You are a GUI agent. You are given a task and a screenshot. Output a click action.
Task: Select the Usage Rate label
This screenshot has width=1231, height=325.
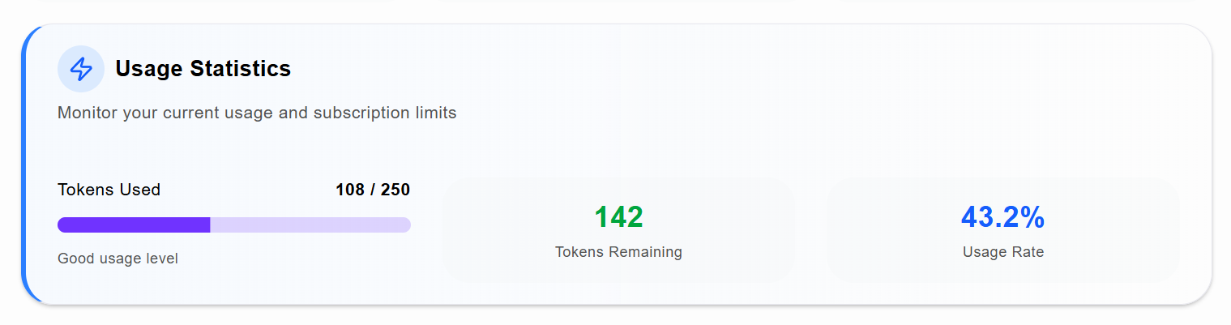tap(1003, 252)
